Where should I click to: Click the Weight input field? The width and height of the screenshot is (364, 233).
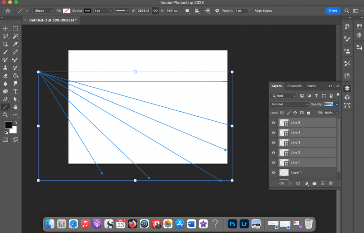click(241, 10)
